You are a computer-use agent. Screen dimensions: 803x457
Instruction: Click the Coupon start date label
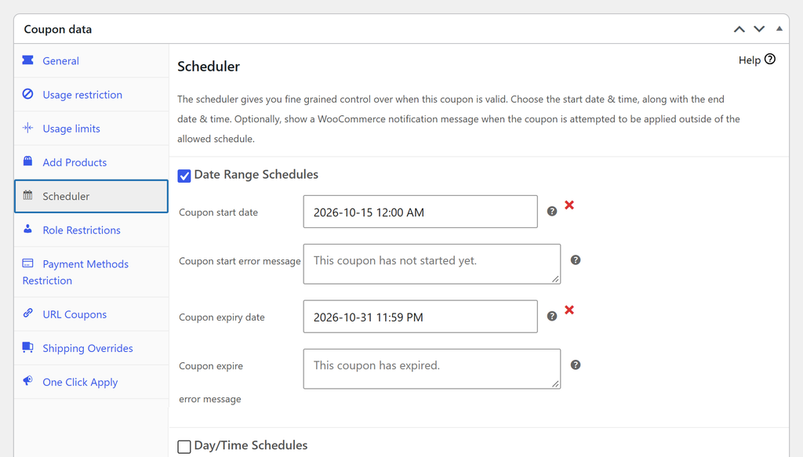218,212
